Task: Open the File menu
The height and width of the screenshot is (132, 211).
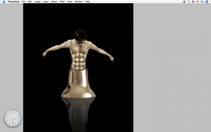Action: click(24, 2)
